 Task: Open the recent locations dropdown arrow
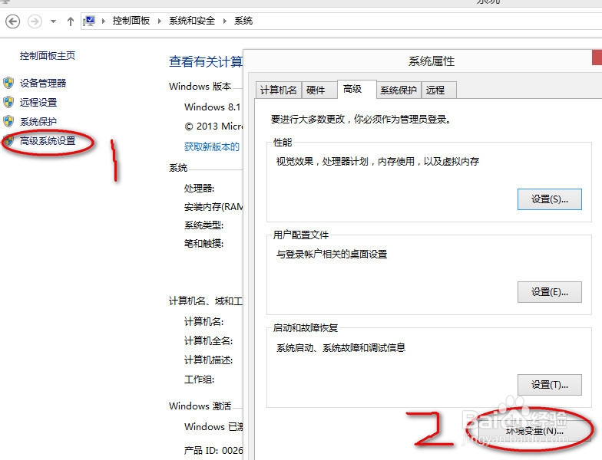[x=54, y=21]
